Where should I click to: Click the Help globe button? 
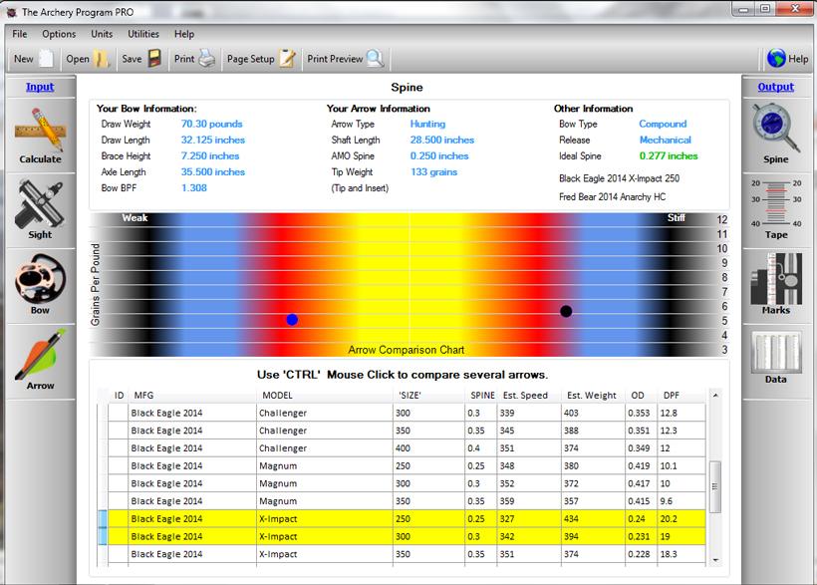[x=786, y=59]
